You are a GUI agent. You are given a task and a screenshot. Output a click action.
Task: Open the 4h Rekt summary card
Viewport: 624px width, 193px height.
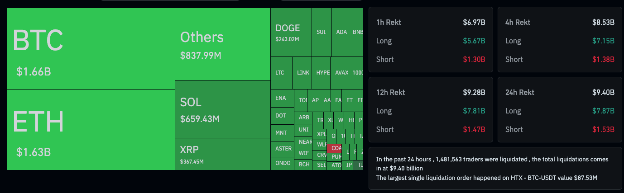pos(560,41)
